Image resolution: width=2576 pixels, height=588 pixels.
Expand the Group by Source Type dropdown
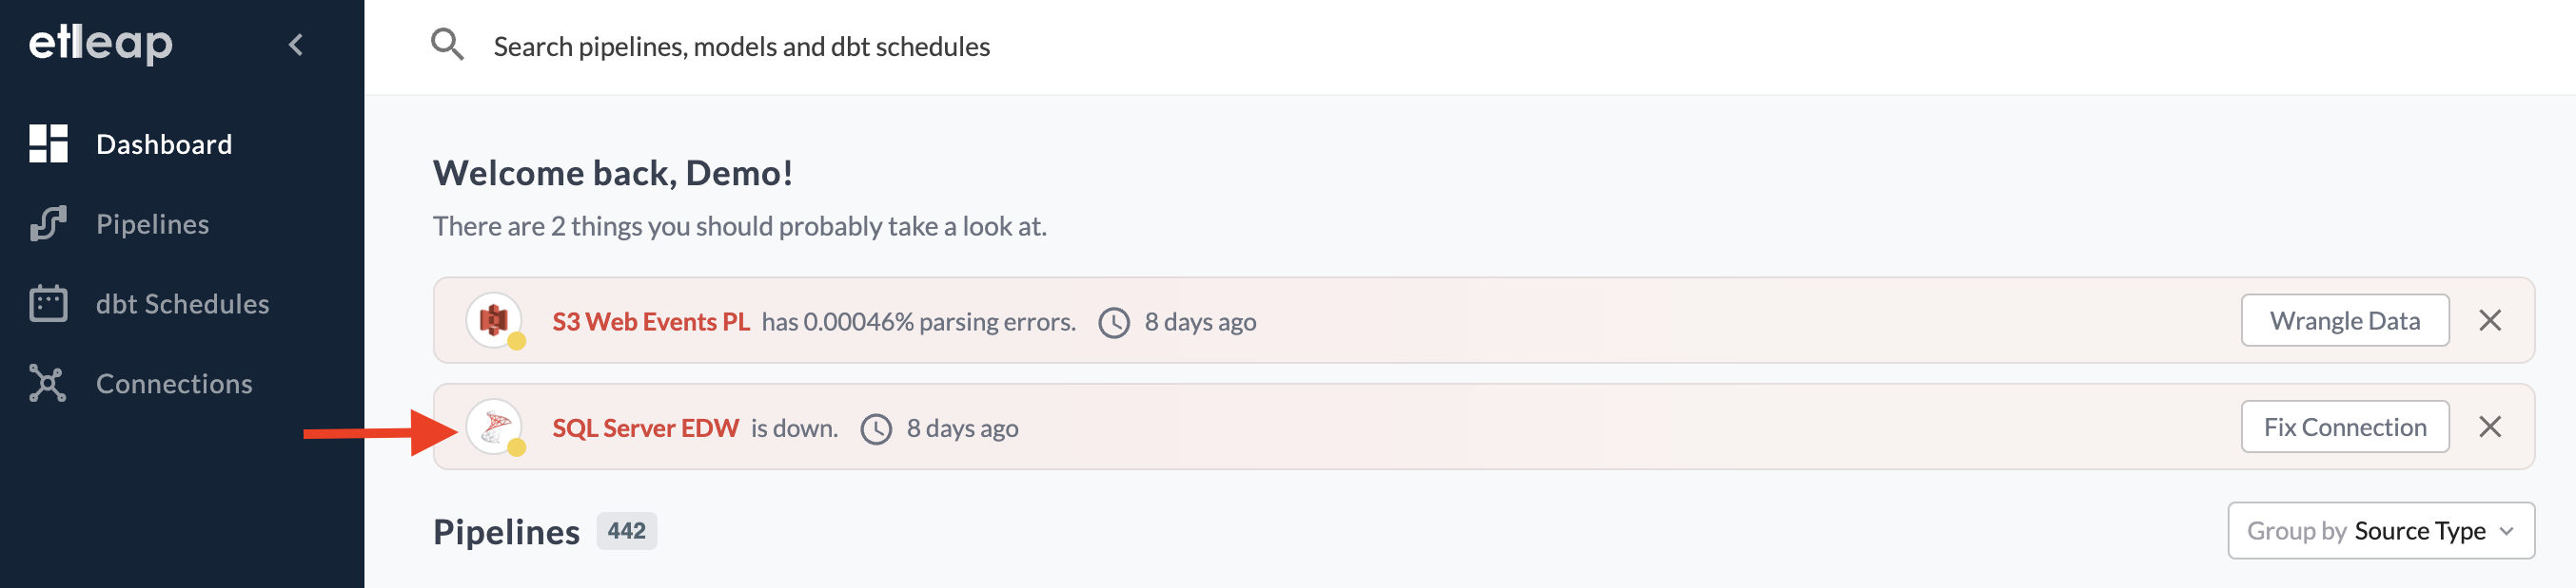[2380, 531]
